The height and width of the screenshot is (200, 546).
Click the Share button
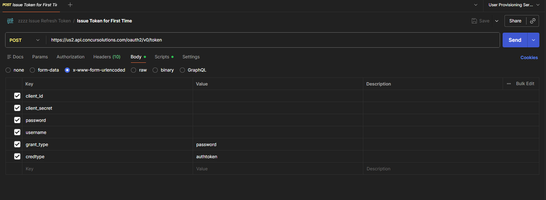(x=515, y=21)
